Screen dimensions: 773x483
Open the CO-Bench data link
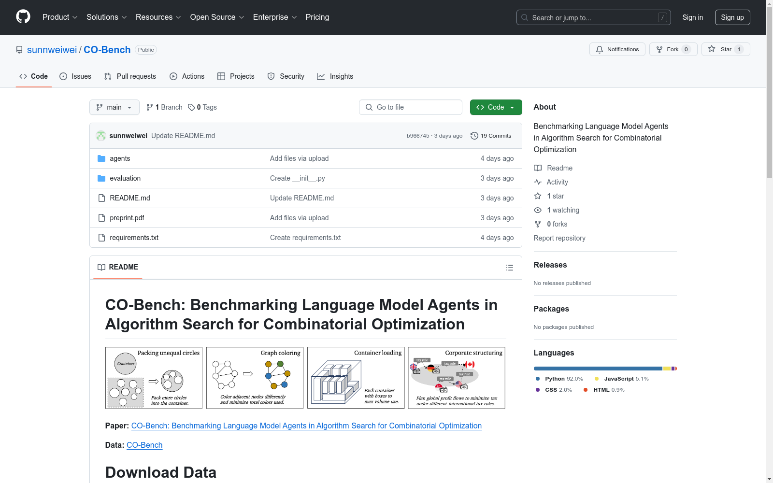[x=144, y=445]
